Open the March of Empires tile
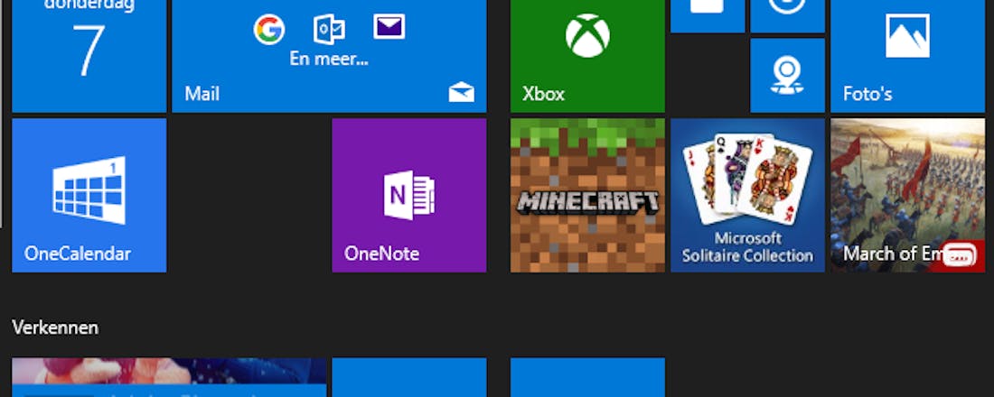994x397 pixels. coord(907,195)
